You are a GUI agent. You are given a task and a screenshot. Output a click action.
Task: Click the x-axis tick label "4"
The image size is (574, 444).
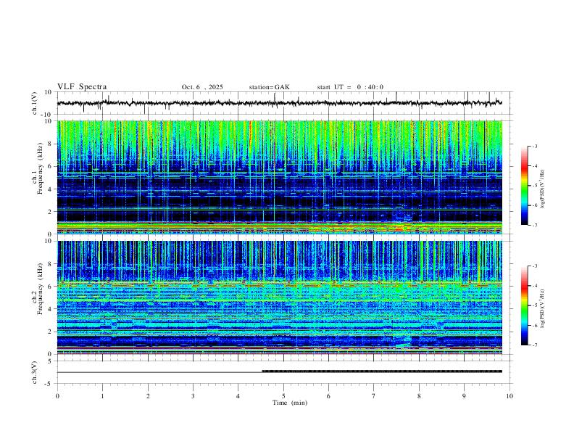(238, 396)
